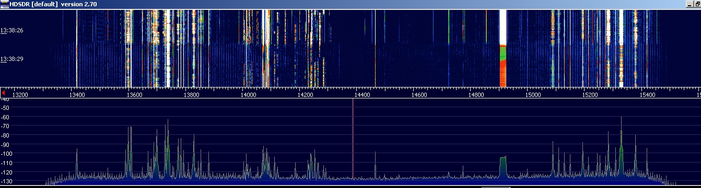Restore down the HDSDR window
The width and height of the screenshot is (701, 188).
[698, 4]
